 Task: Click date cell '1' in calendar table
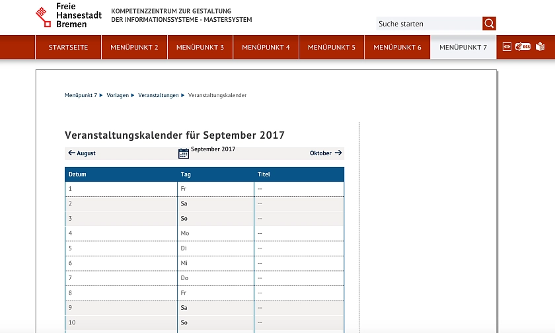tap(121, 188)
